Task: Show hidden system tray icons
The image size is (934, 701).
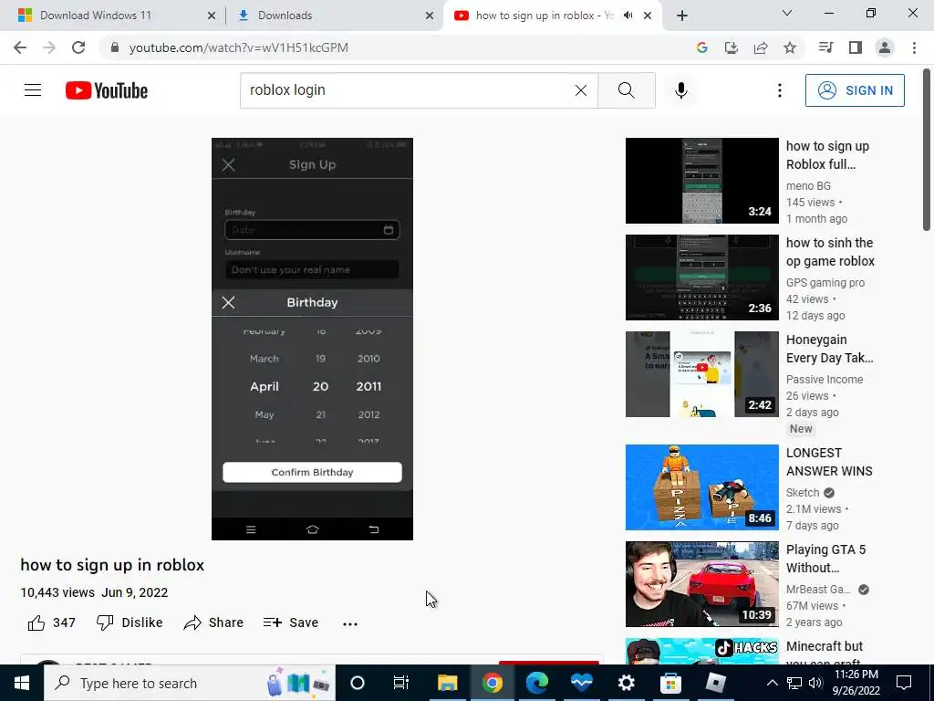Action: click(x=772, y=683)
